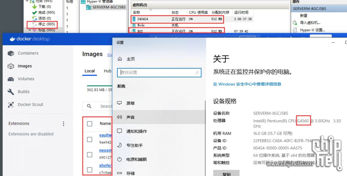Open Windows 安全中心 details link

(247, 84)
